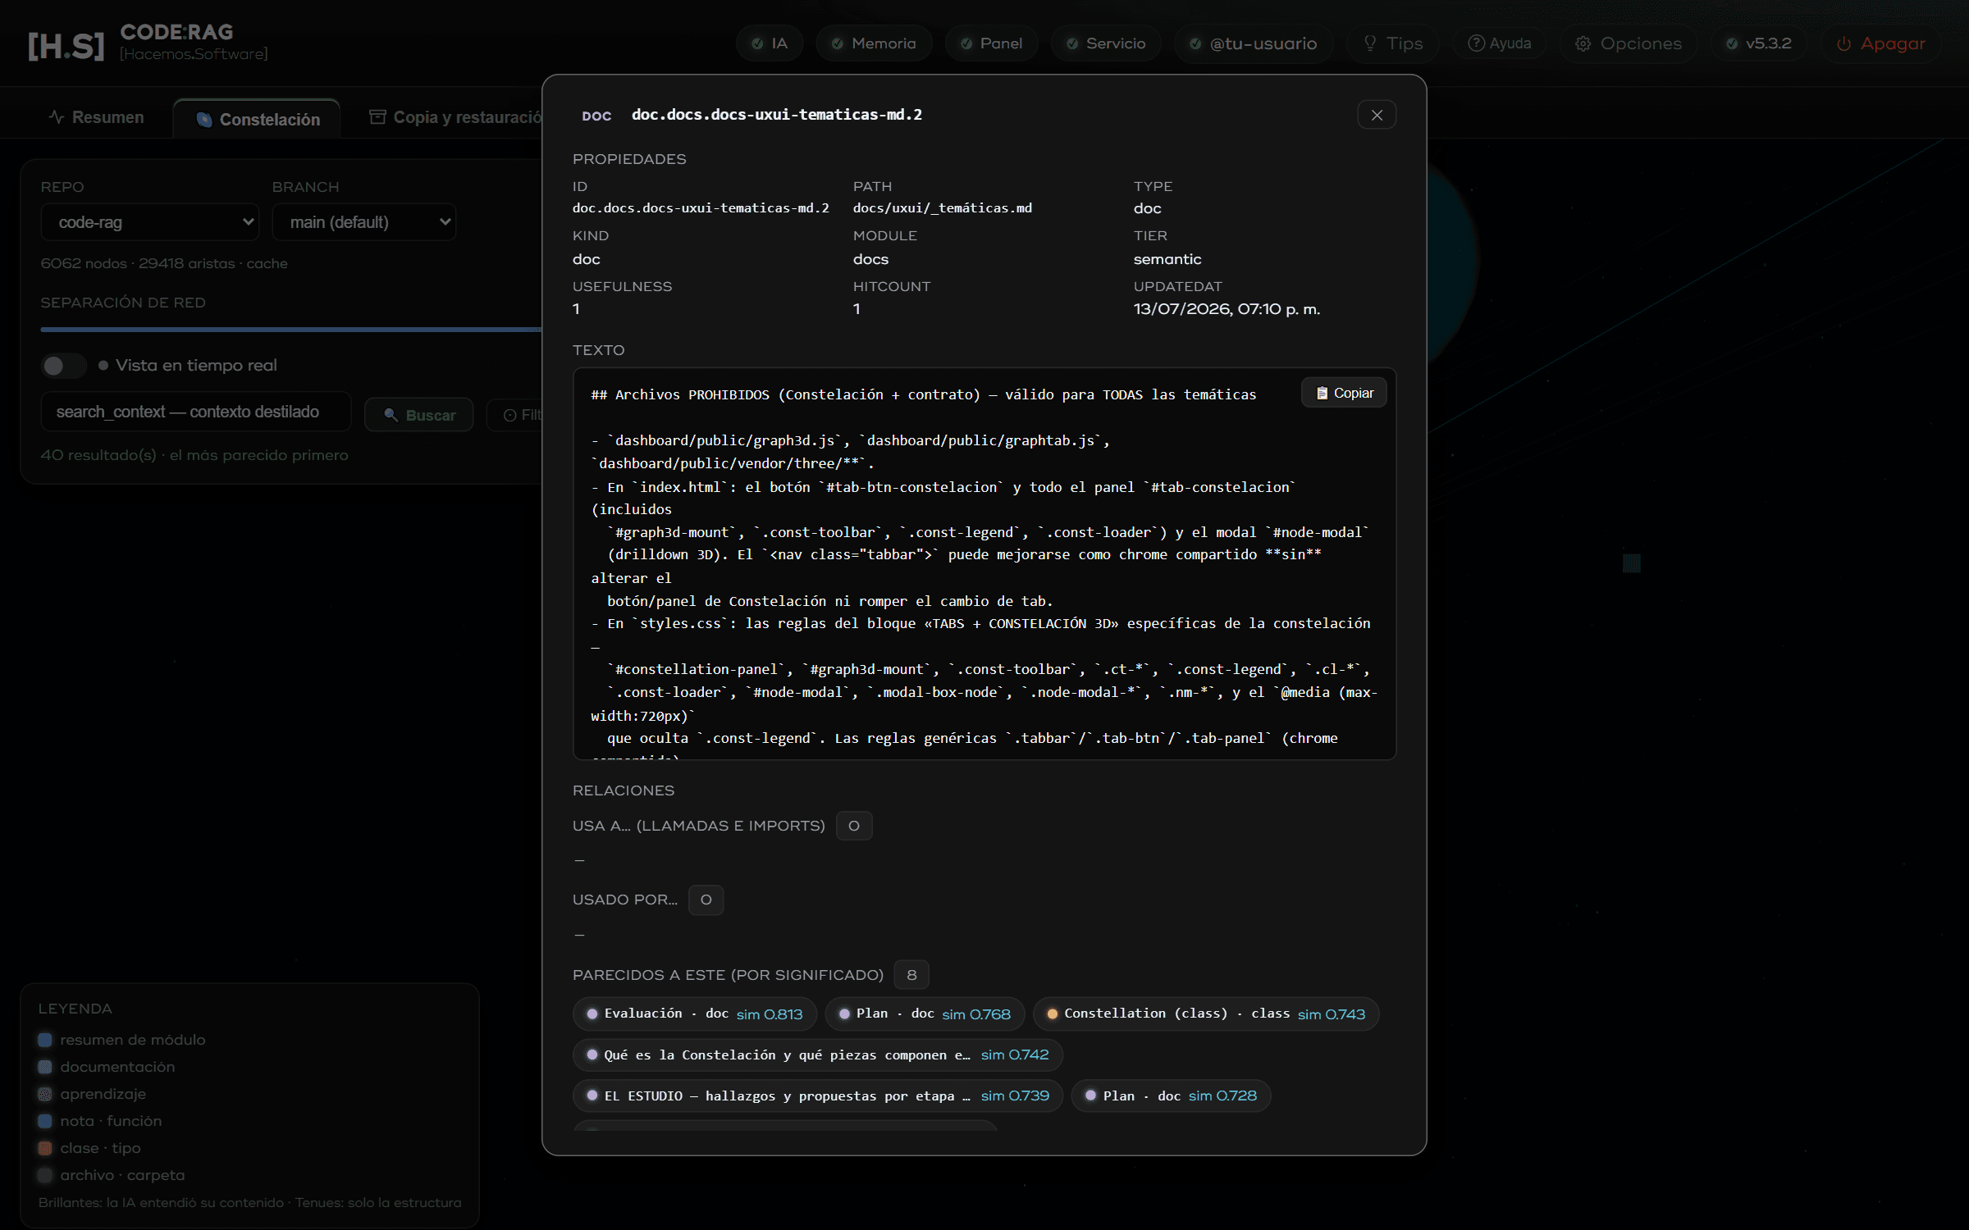Viewport: 1969px width, 1230px height.
Task: Click the Apagar power icon
Action: click(1843, 43)
